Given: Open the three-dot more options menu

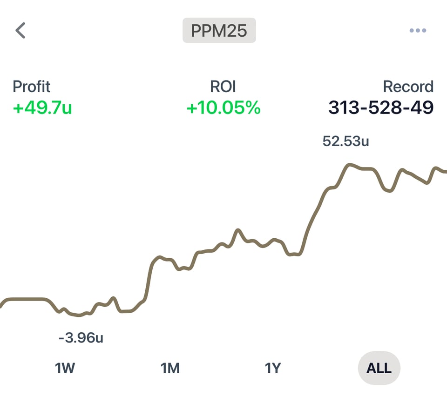Looking at the screenshot, I should [x=418, y=31].
